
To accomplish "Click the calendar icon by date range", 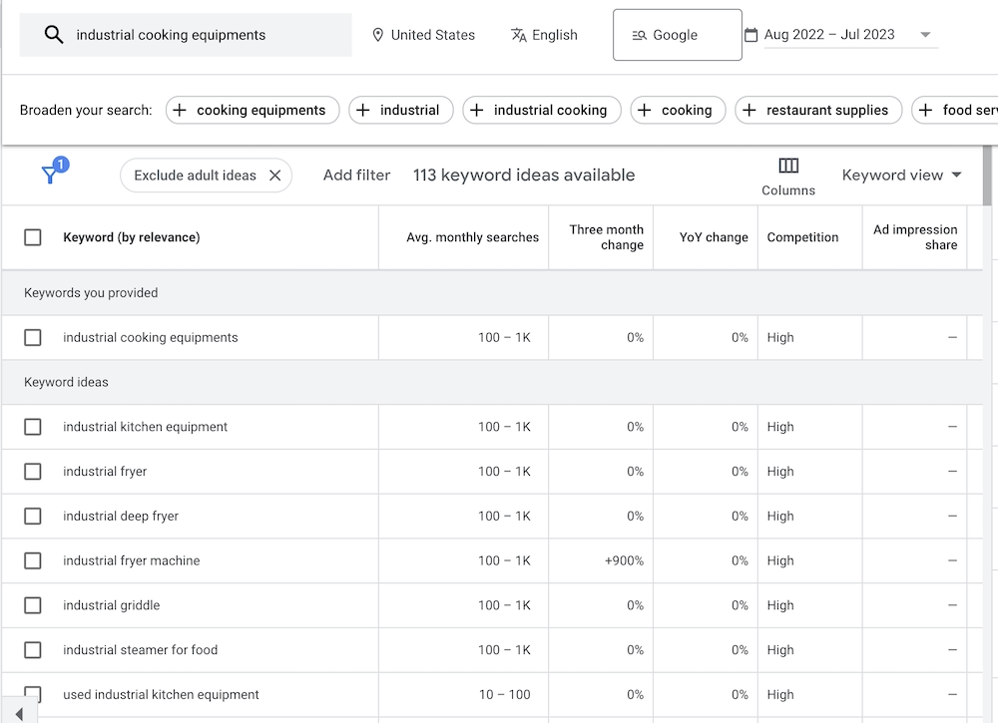I will click(x=751, y=35).
